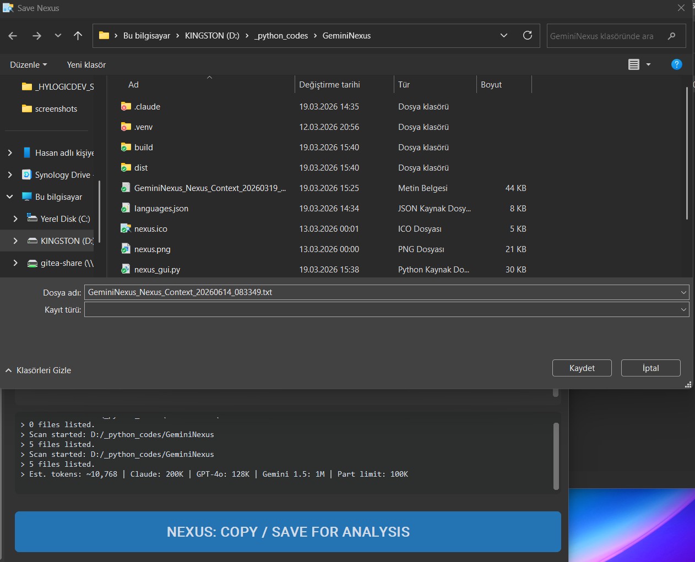Change view layout icon
Viewport: 695px width, 562px height.
634,64
